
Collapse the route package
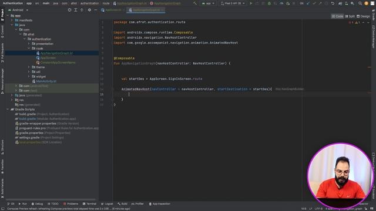pos(29,48)
